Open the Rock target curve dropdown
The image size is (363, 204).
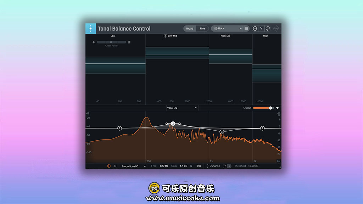tap(228, 28)
